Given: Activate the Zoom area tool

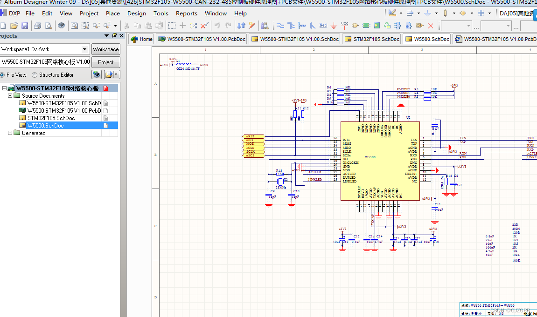Looking at the screenshot, I should [85, 25].
